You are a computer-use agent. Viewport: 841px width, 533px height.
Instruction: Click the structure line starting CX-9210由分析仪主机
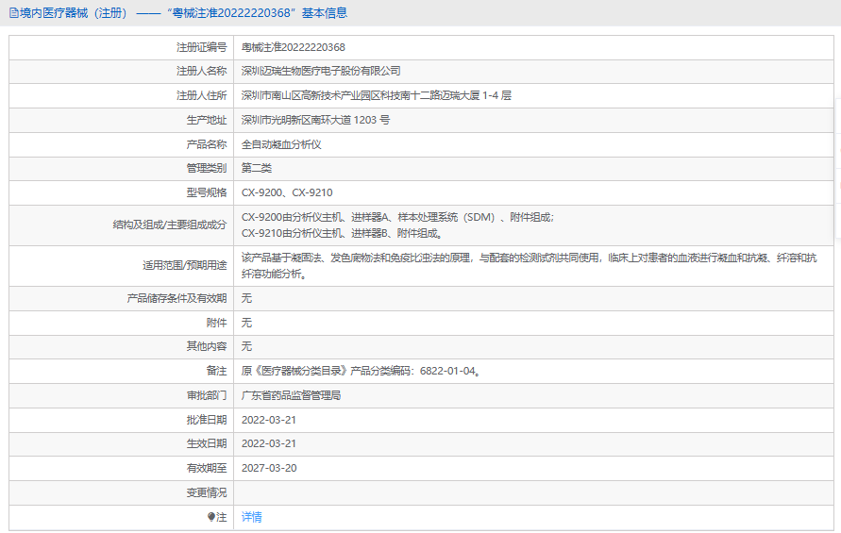point(342,233)
